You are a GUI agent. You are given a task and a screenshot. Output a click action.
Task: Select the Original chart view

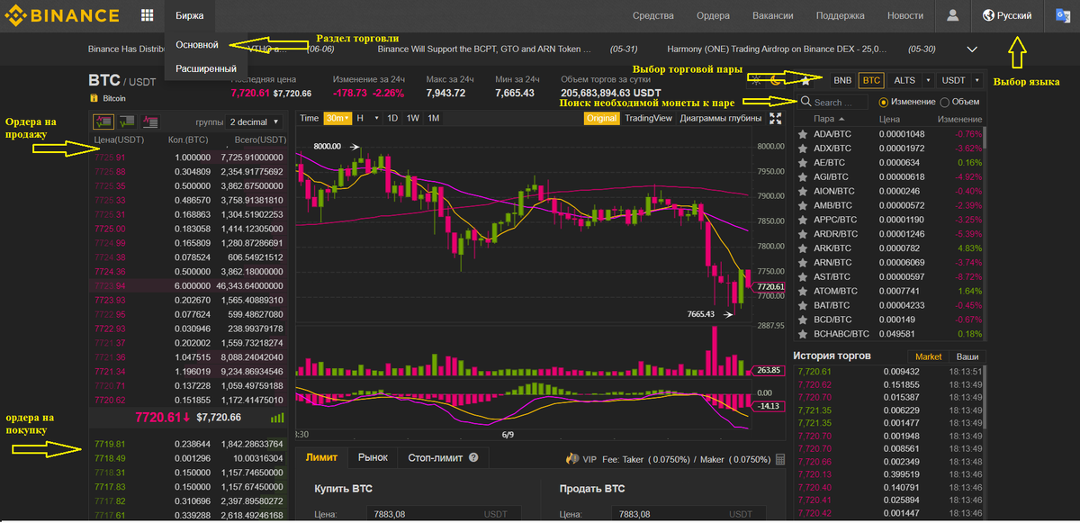click(x=602, y=118)
